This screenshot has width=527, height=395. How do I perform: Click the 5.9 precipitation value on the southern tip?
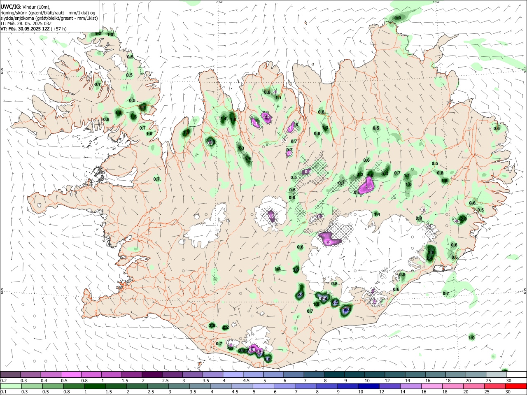coord(267,360)
